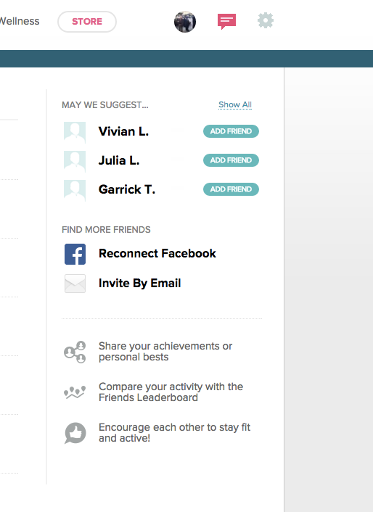This screenshot has height=512, width=373.
Task: Open Vivian L.'s profile name
Action: (123, 131)
